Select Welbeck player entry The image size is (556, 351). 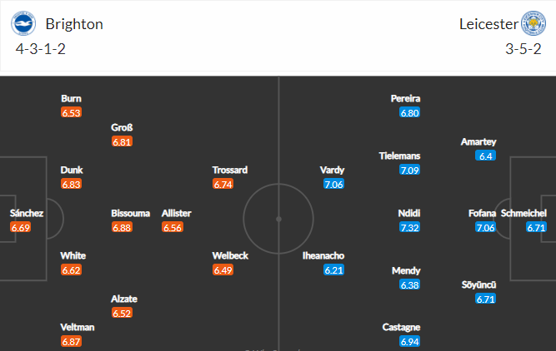click(230, 263)
